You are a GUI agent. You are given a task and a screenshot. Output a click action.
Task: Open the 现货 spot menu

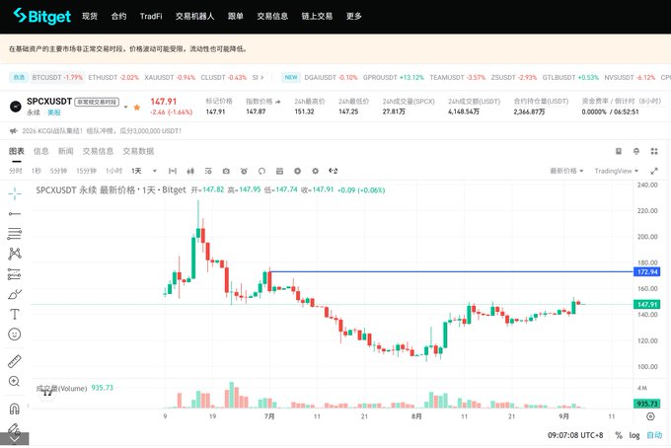tap(90, 16)
